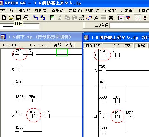Click the Print icon

[x=26, y=18]
